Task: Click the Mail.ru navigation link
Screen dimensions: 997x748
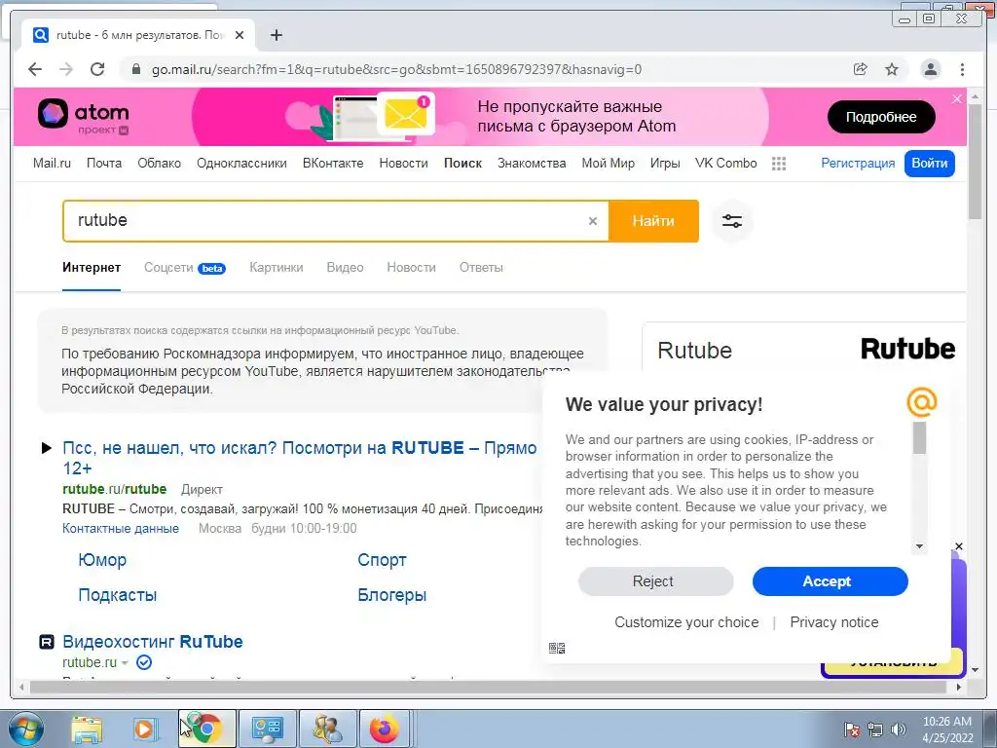Action: click(x=52, y=164)
